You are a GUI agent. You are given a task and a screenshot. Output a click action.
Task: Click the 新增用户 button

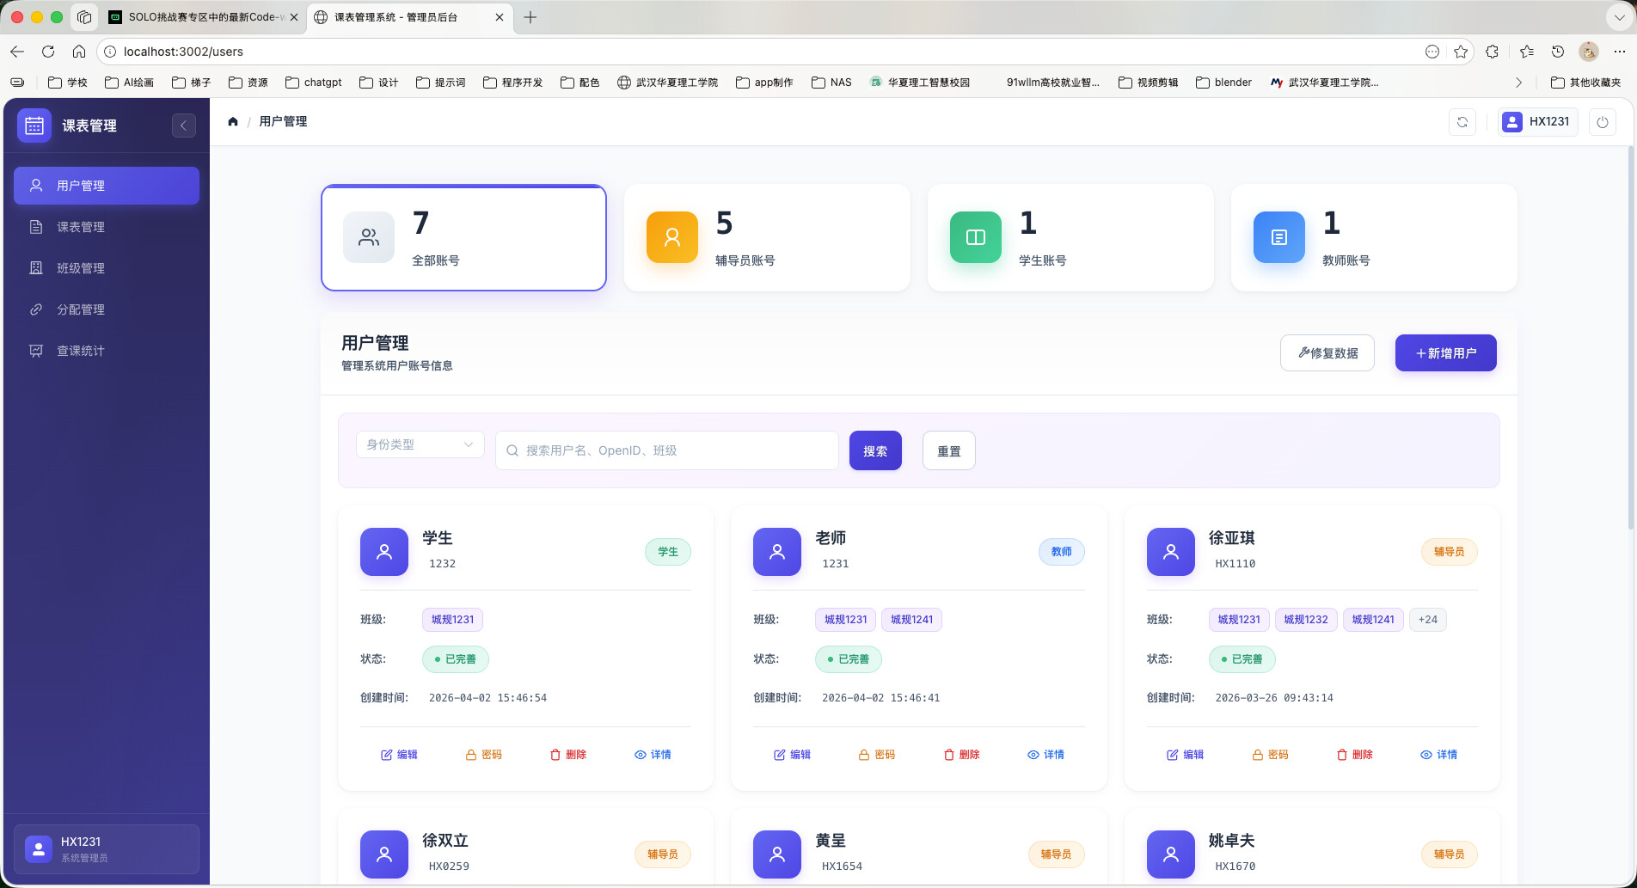pyautogui.click(x=1445, y=353)
